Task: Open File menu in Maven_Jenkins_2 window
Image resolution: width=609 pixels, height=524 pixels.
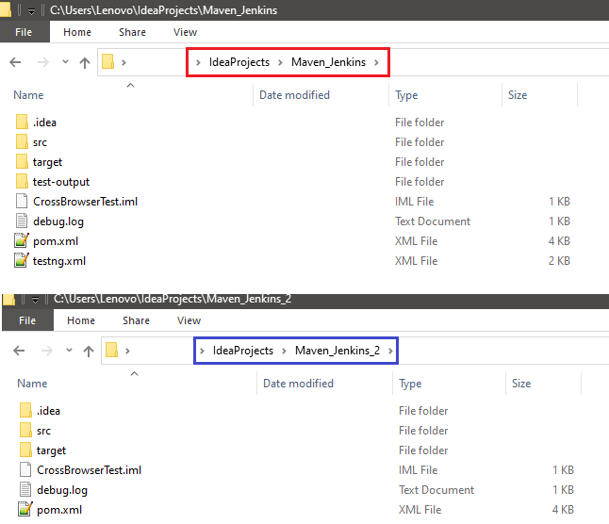Action: tap(27, 320)
